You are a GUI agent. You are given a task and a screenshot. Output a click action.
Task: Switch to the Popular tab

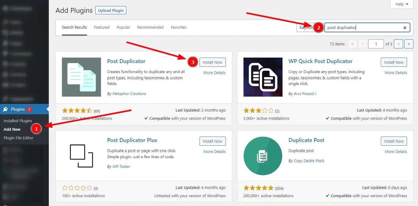coord(123,27)
